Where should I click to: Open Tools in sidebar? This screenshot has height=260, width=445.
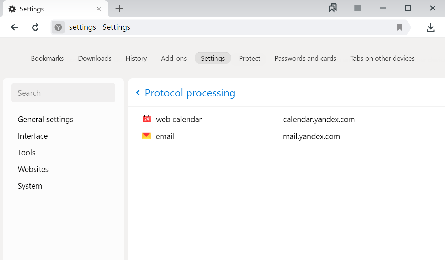[x=27, y=153]
